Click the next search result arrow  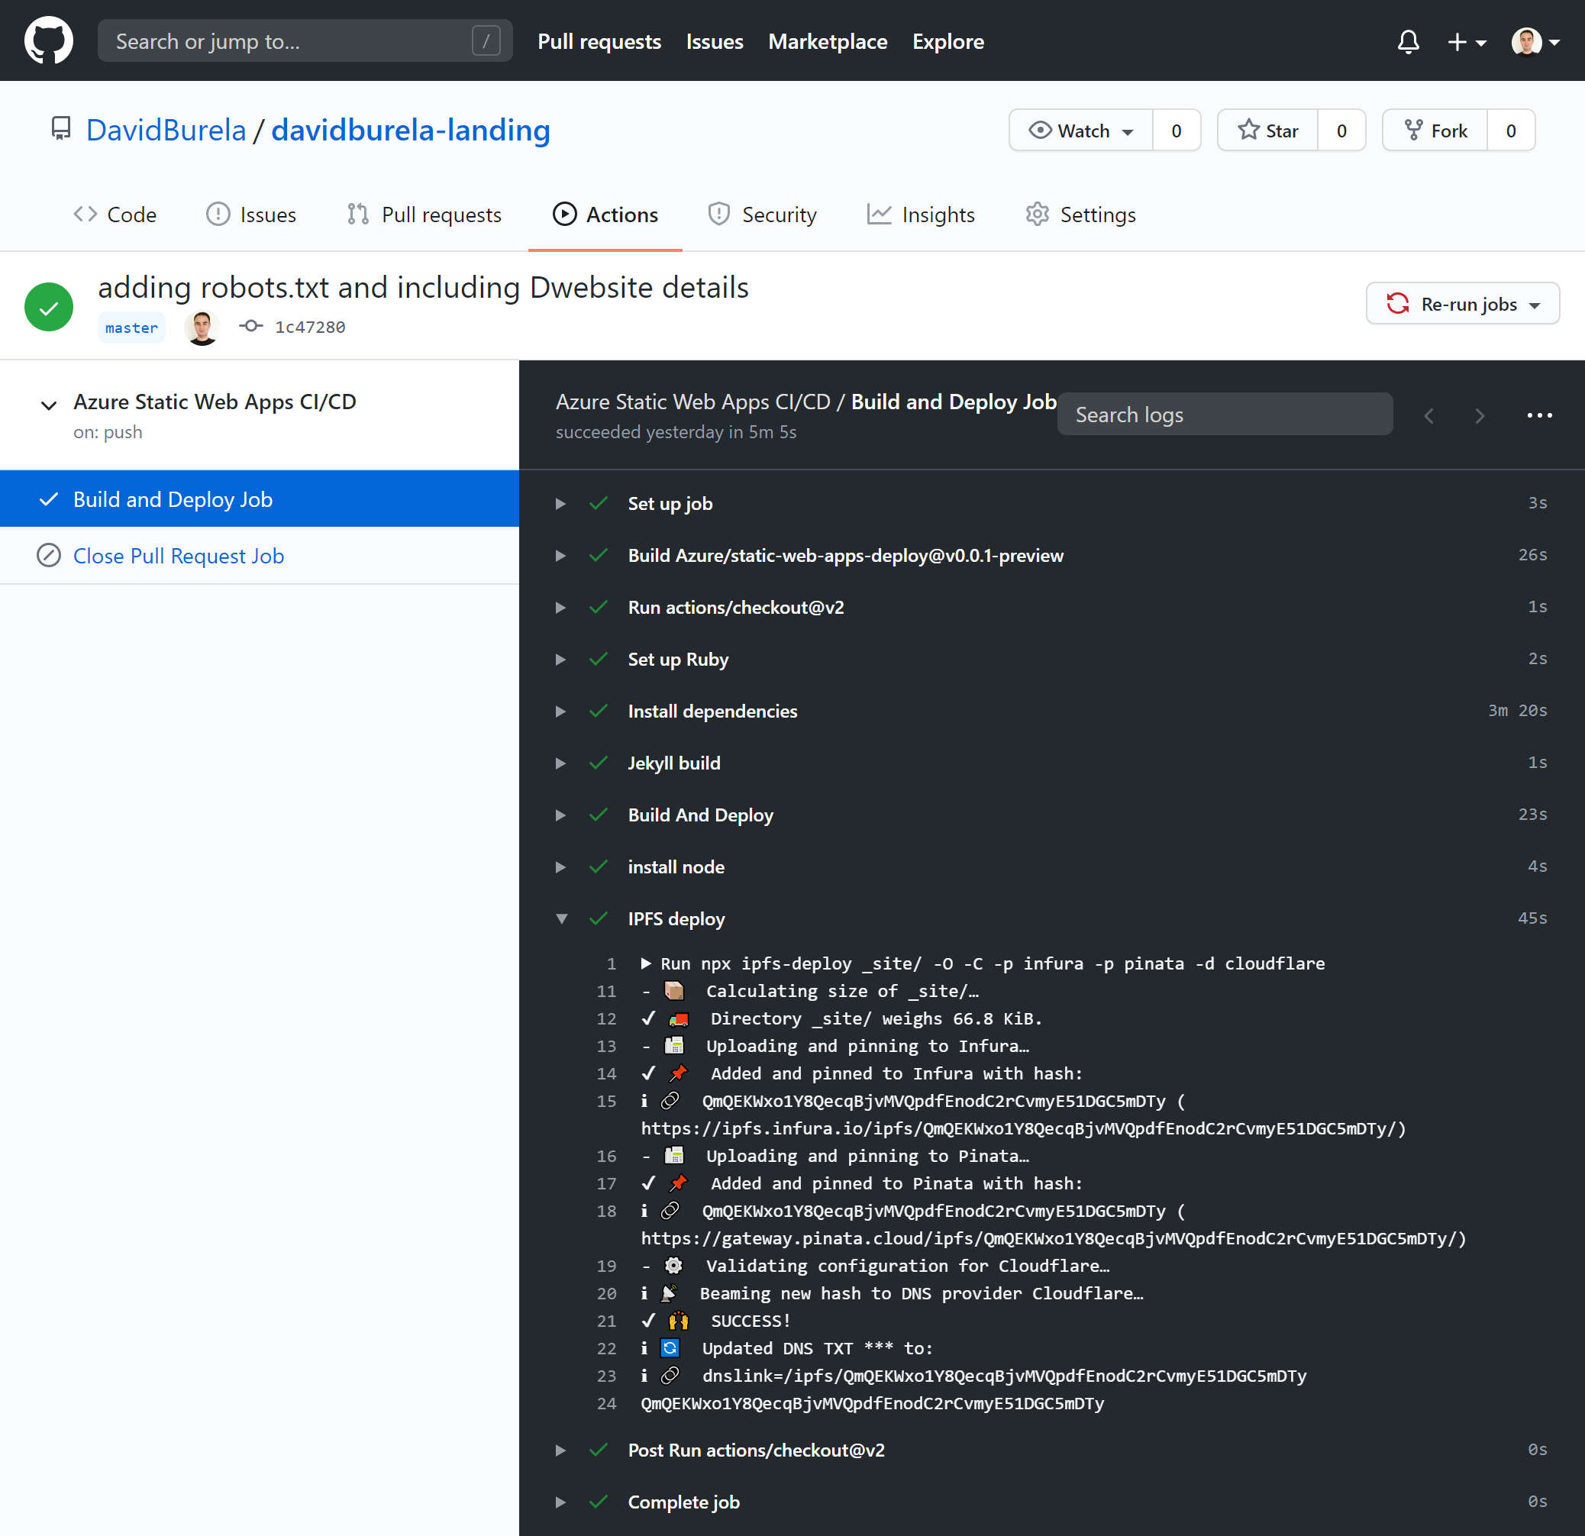1480,415
